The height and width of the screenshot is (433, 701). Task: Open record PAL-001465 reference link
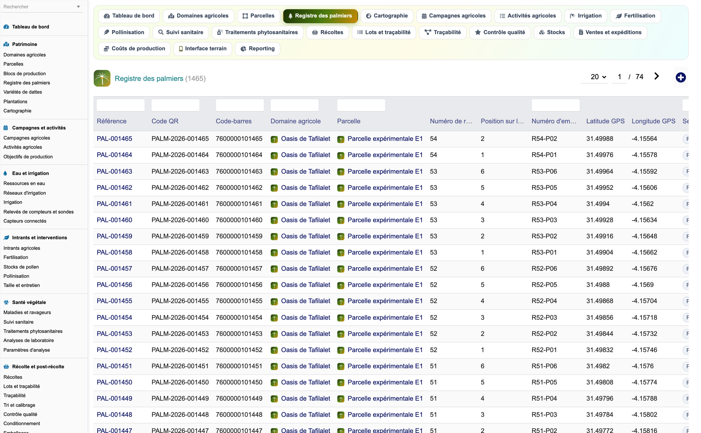(x=115, y=139)
